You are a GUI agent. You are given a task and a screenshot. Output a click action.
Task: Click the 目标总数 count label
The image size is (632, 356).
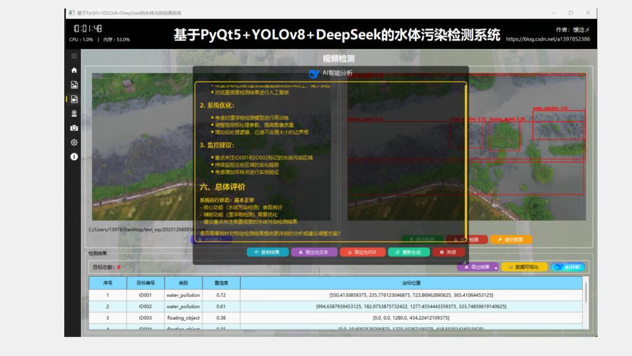pyautogui.click(x=107, y=267)
